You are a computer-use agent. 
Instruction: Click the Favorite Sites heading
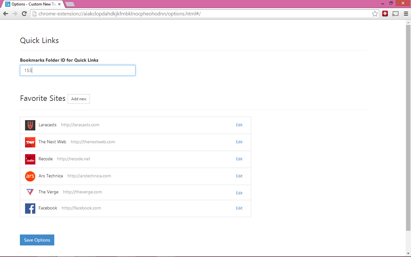pyautogui.click(x=43, y=98)
